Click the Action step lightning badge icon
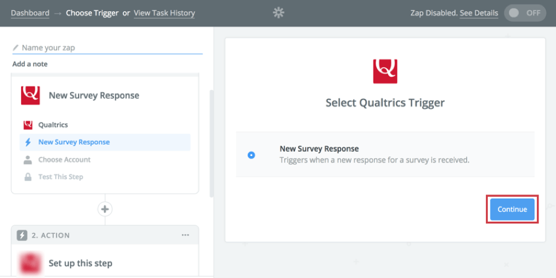Image resolution: width=556 pixels, height=278 pixels. [x=22, y=235]
